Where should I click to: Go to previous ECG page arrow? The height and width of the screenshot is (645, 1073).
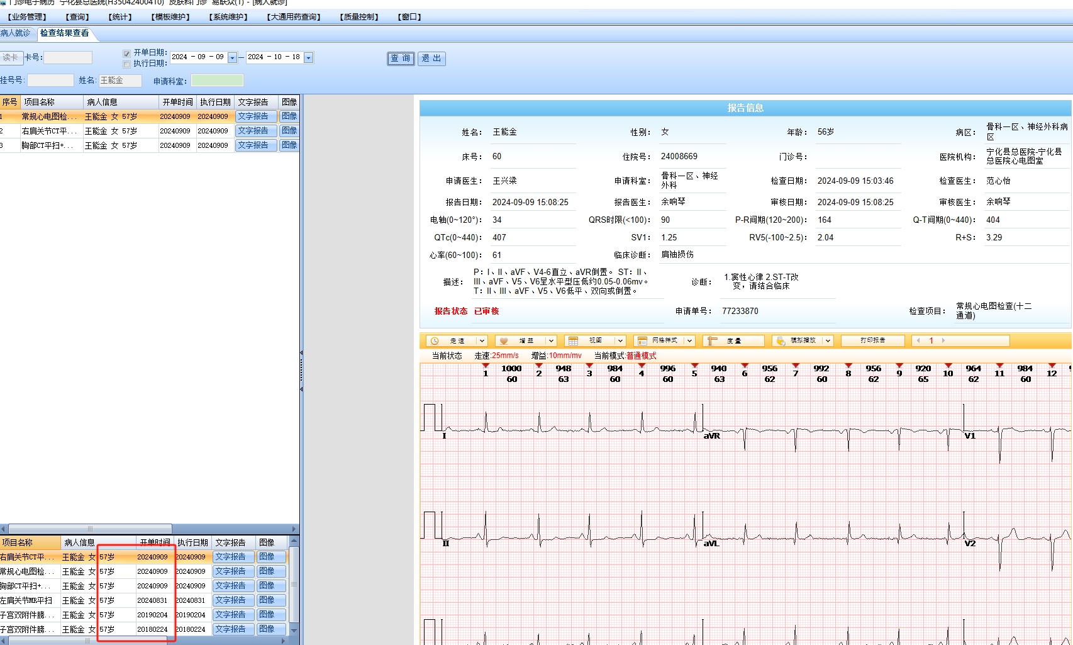coord(919,340)
